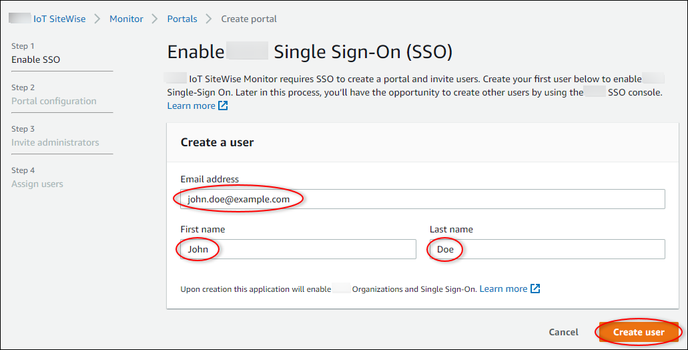Open the Learn more link below the SSO description
Viewport: 688px width, 350px height.
[191, 106]
